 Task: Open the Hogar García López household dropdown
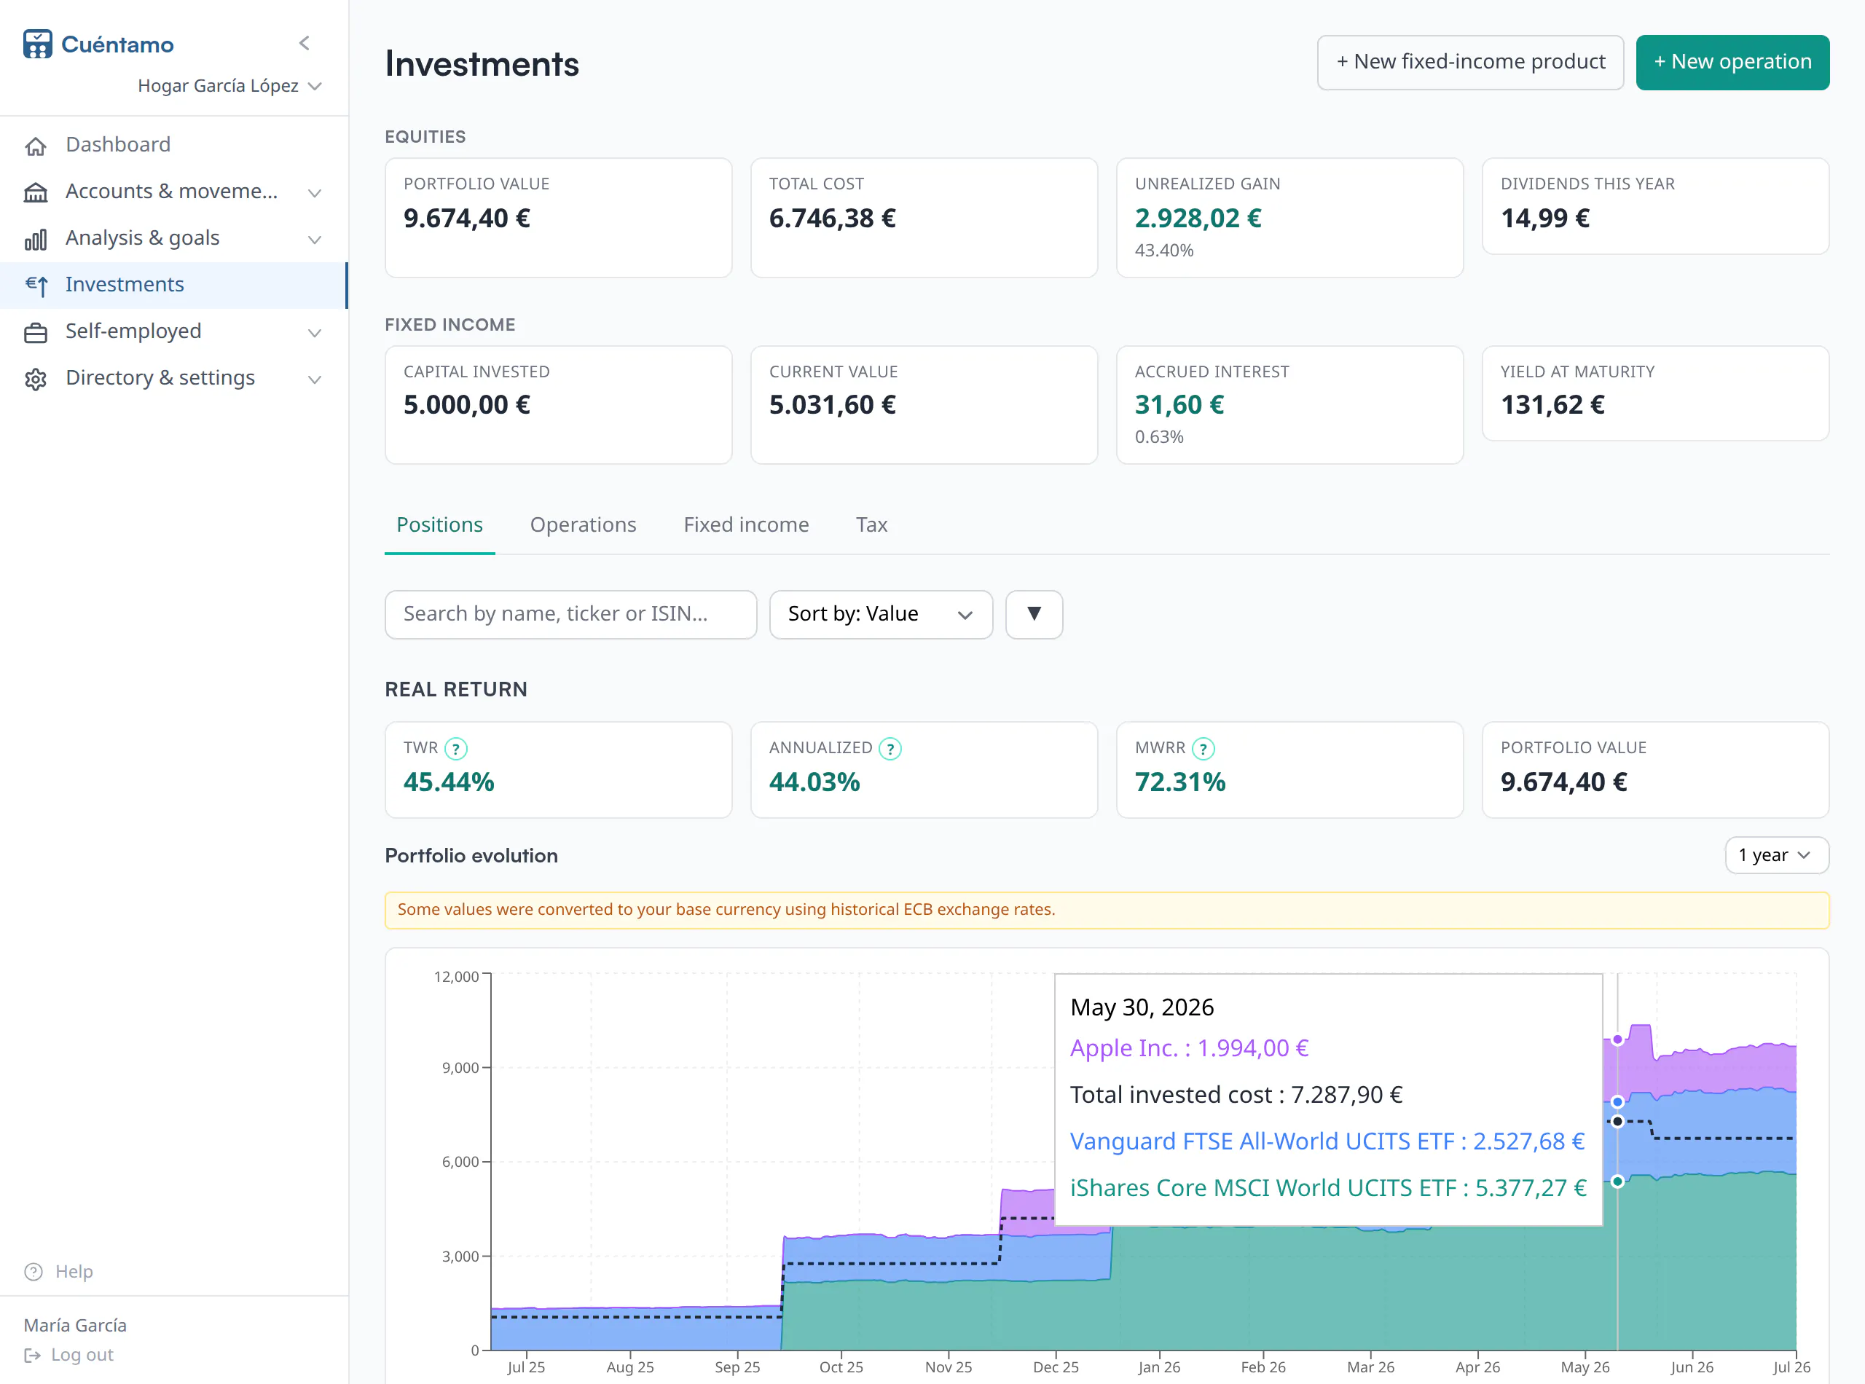(x=229, y=85)
